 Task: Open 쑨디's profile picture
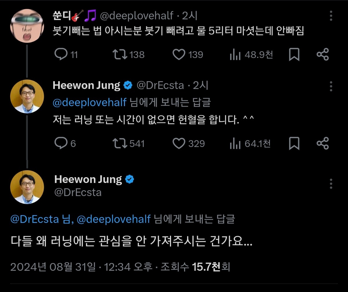[27, 26]
